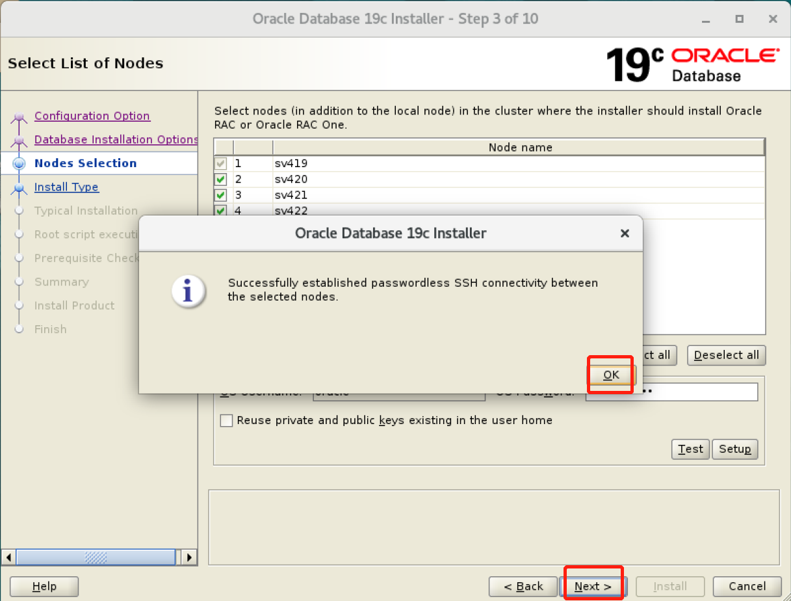
Task: Enable Reuse private and public keys checkbox
Action: 226,420
